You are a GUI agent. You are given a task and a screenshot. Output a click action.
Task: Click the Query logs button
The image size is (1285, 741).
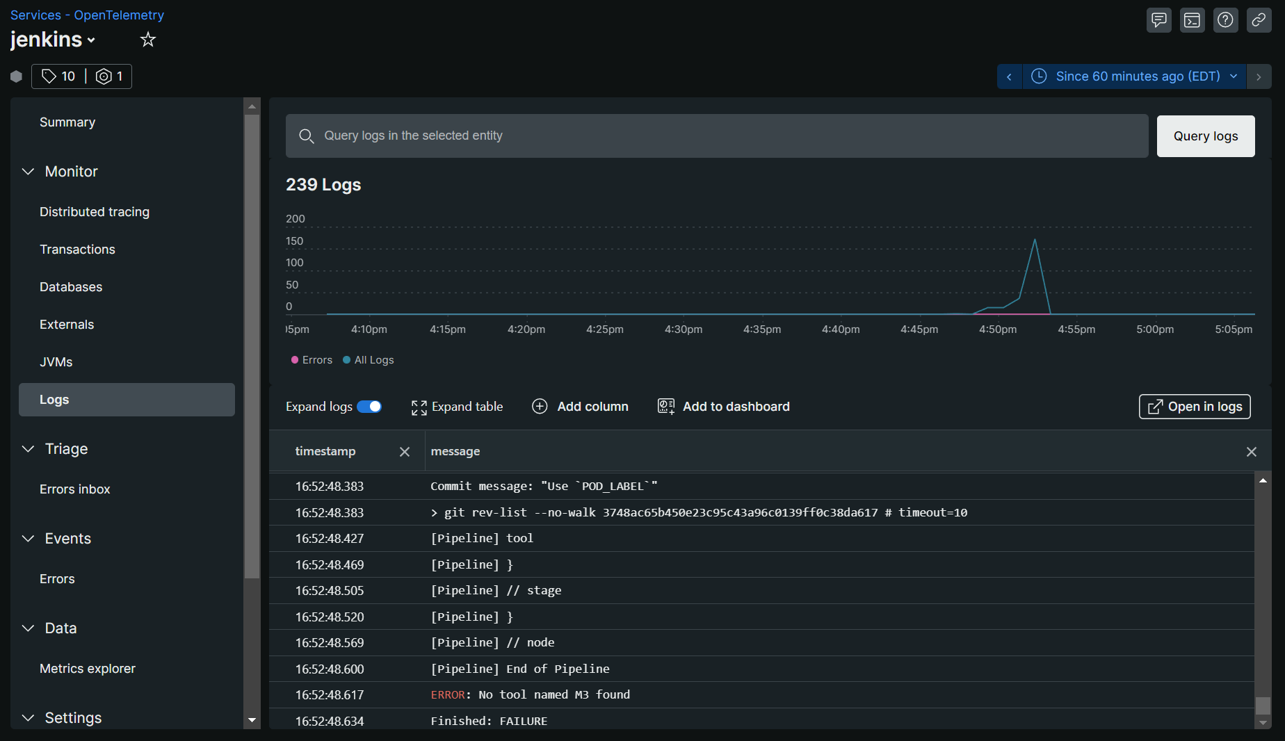point(1205,136)
